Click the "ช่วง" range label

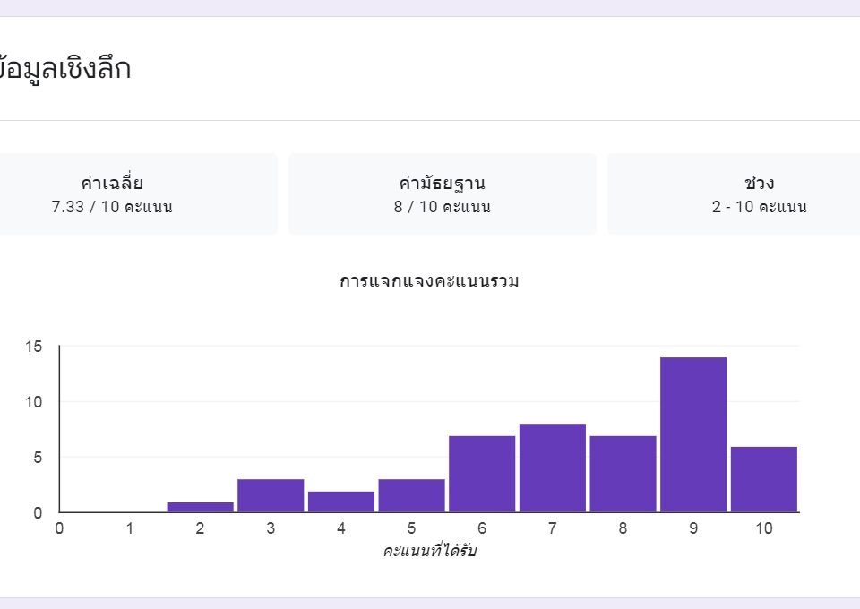pos(760,183)
